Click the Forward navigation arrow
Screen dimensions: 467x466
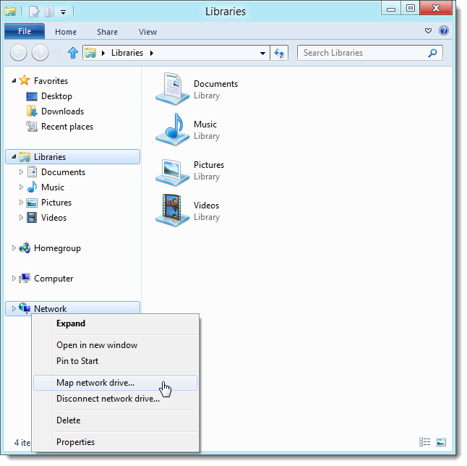pyautogui.click(x=40, y=53)
